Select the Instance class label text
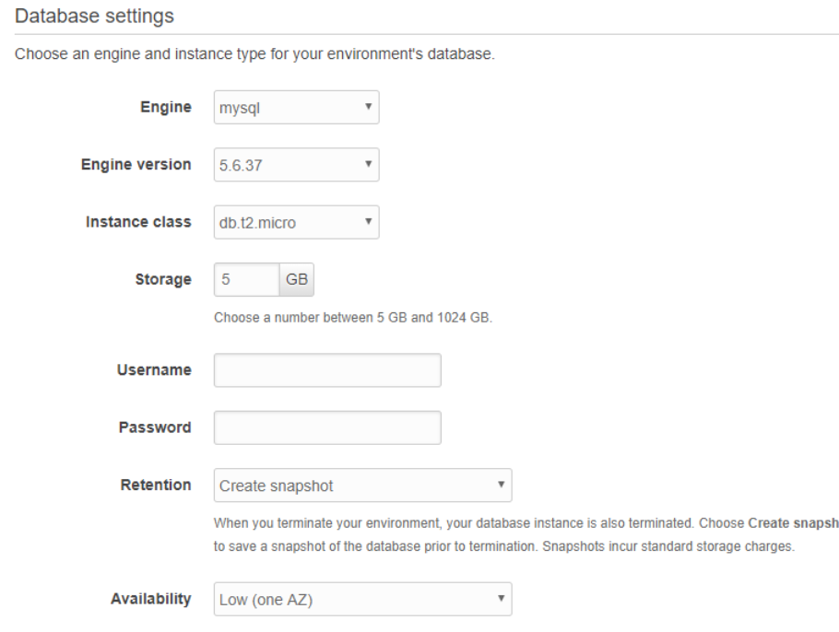Image resolution: width=839 pixels, height=632 pixels. (x=140, y=222)
